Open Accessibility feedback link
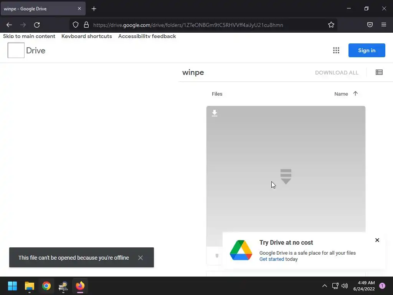Screen dimensions: 393x295 point(147,36)
